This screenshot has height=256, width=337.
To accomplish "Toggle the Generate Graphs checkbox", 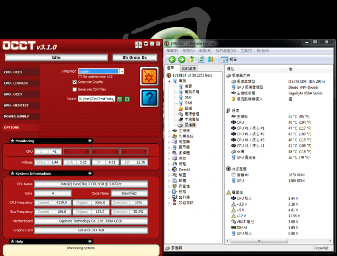I will tap(75, 82).
